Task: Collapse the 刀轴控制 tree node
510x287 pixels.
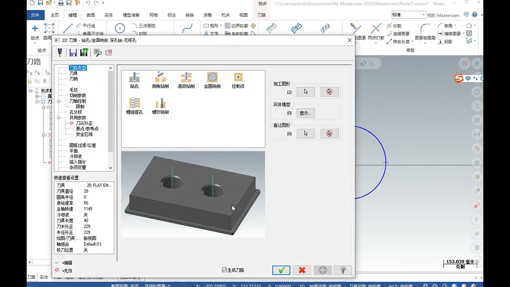Action: pos(59,101)
